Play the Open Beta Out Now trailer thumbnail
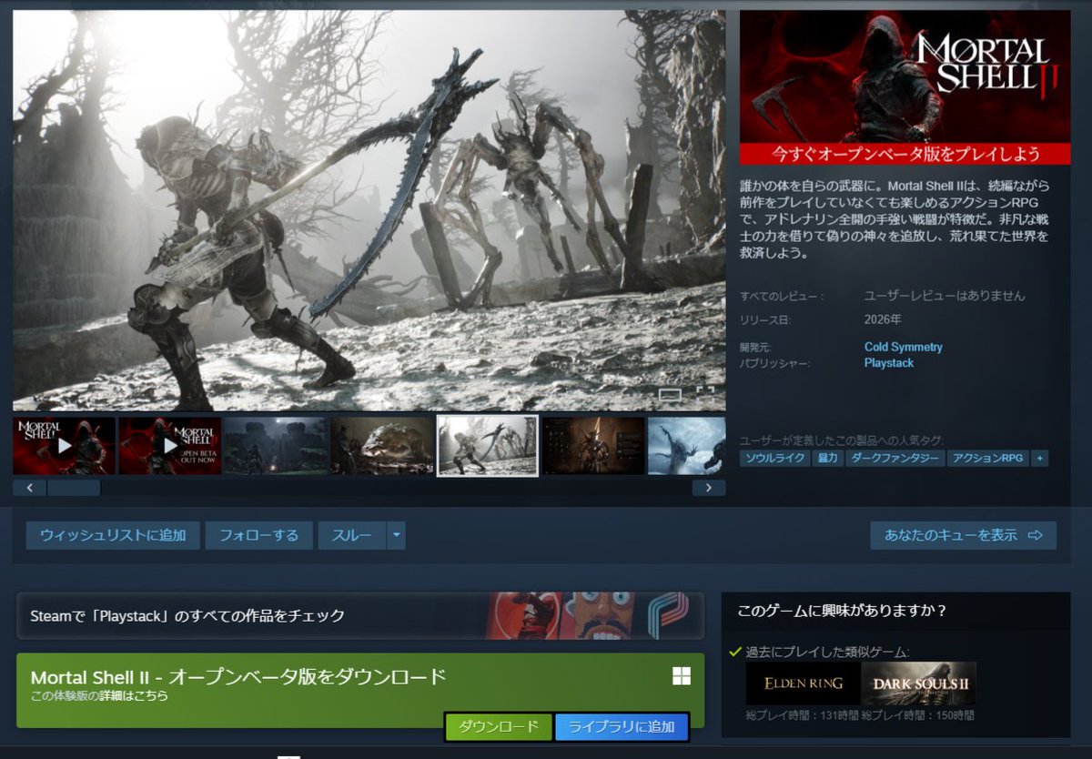This screenshot has width=1092, height=759. point(170,446)
